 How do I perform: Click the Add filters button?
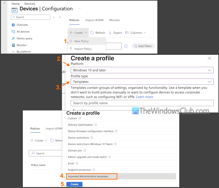coord(143,46)
